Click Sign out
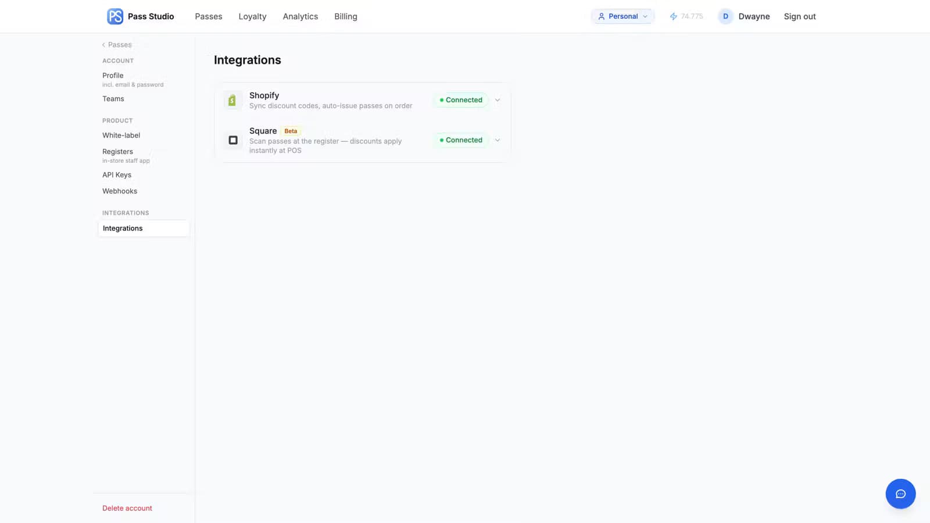This screenshot has width=930, height=523. (800, 16)
